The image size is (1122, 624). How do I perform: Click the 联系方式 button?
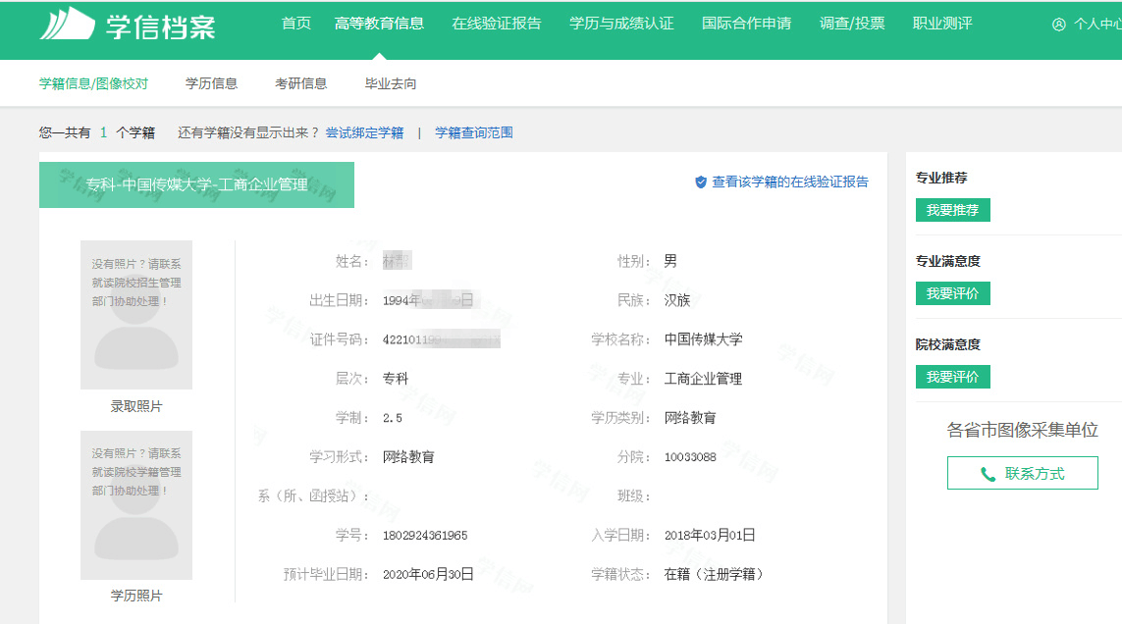[x=1023, y=473]
